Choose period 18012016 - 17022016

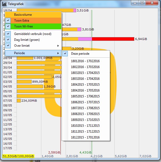pyautogui.click(x=85, y=61)
